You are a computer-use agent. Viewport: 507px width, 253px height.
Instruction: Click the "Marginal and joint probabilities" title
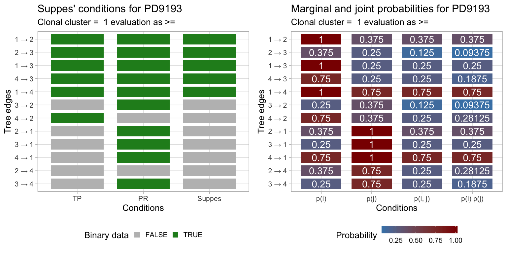pyautogui.click(x=390, y=9)
